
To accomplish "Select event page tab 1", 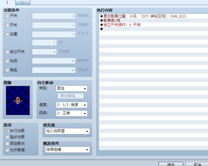I will click(7, 2).
